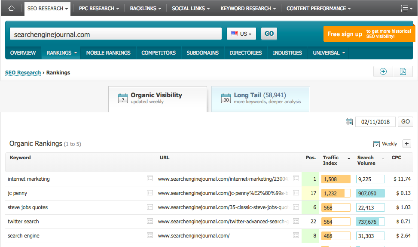Open the MOBILE RANKINGS tab
418x247 pixels.
108,53
